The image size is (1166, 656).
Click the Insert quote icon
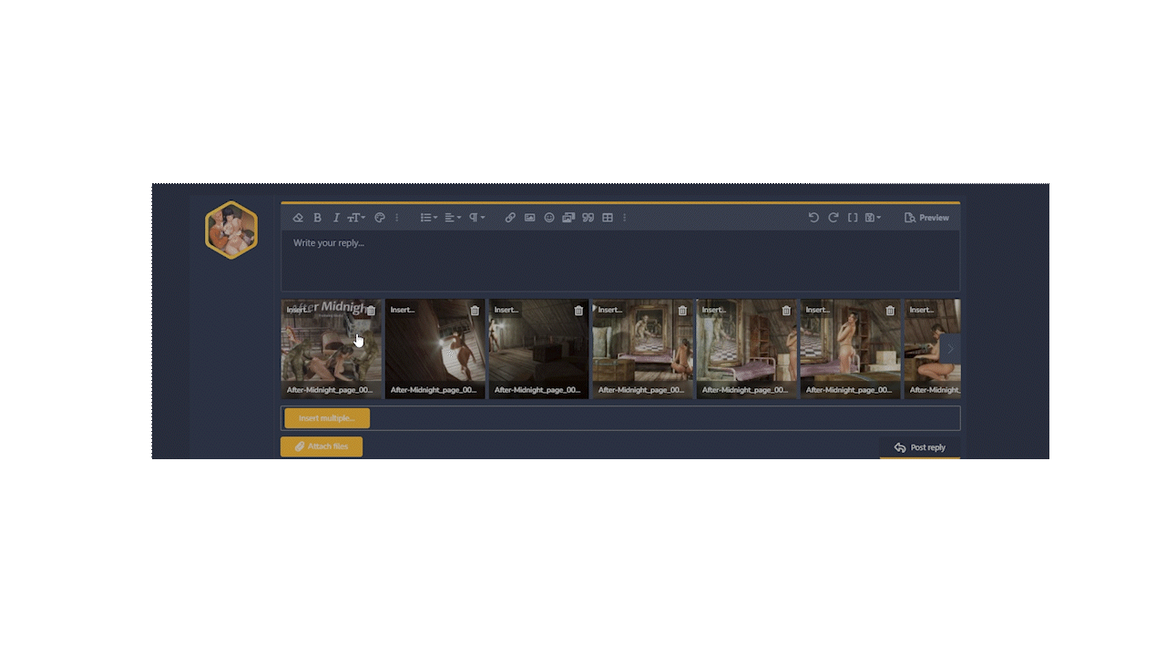pyautogui.click(x=588, y=218)
